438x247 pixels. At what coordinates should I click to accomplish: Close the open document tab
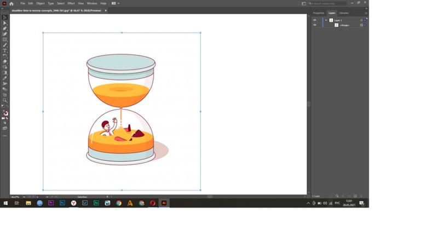click(106, 10)
